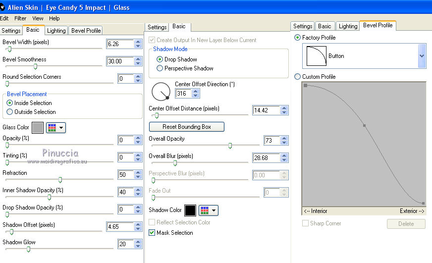Click the Shadow Glow slider handle
Image resolution: width=432 pixels, height=263 pixels.
click(x=28, y=250)
